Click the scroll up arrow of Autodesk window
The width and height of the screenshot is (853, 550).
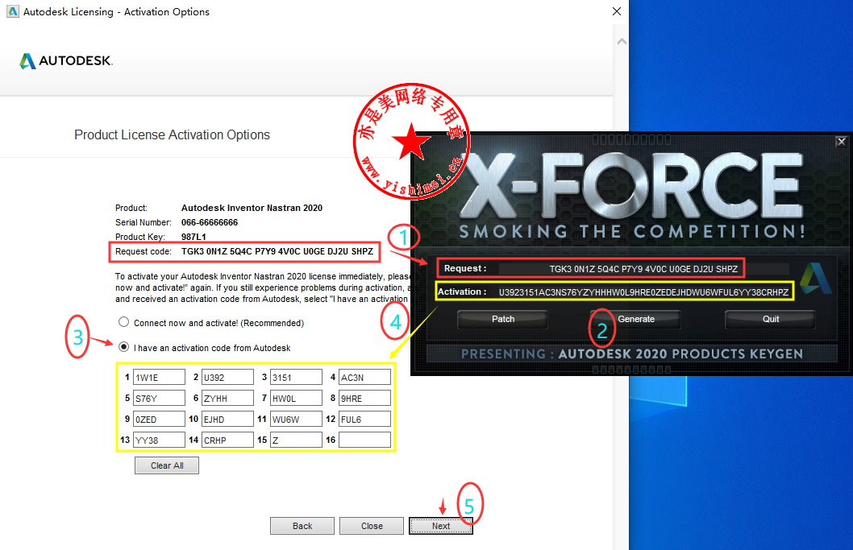(x=622, y=41)
